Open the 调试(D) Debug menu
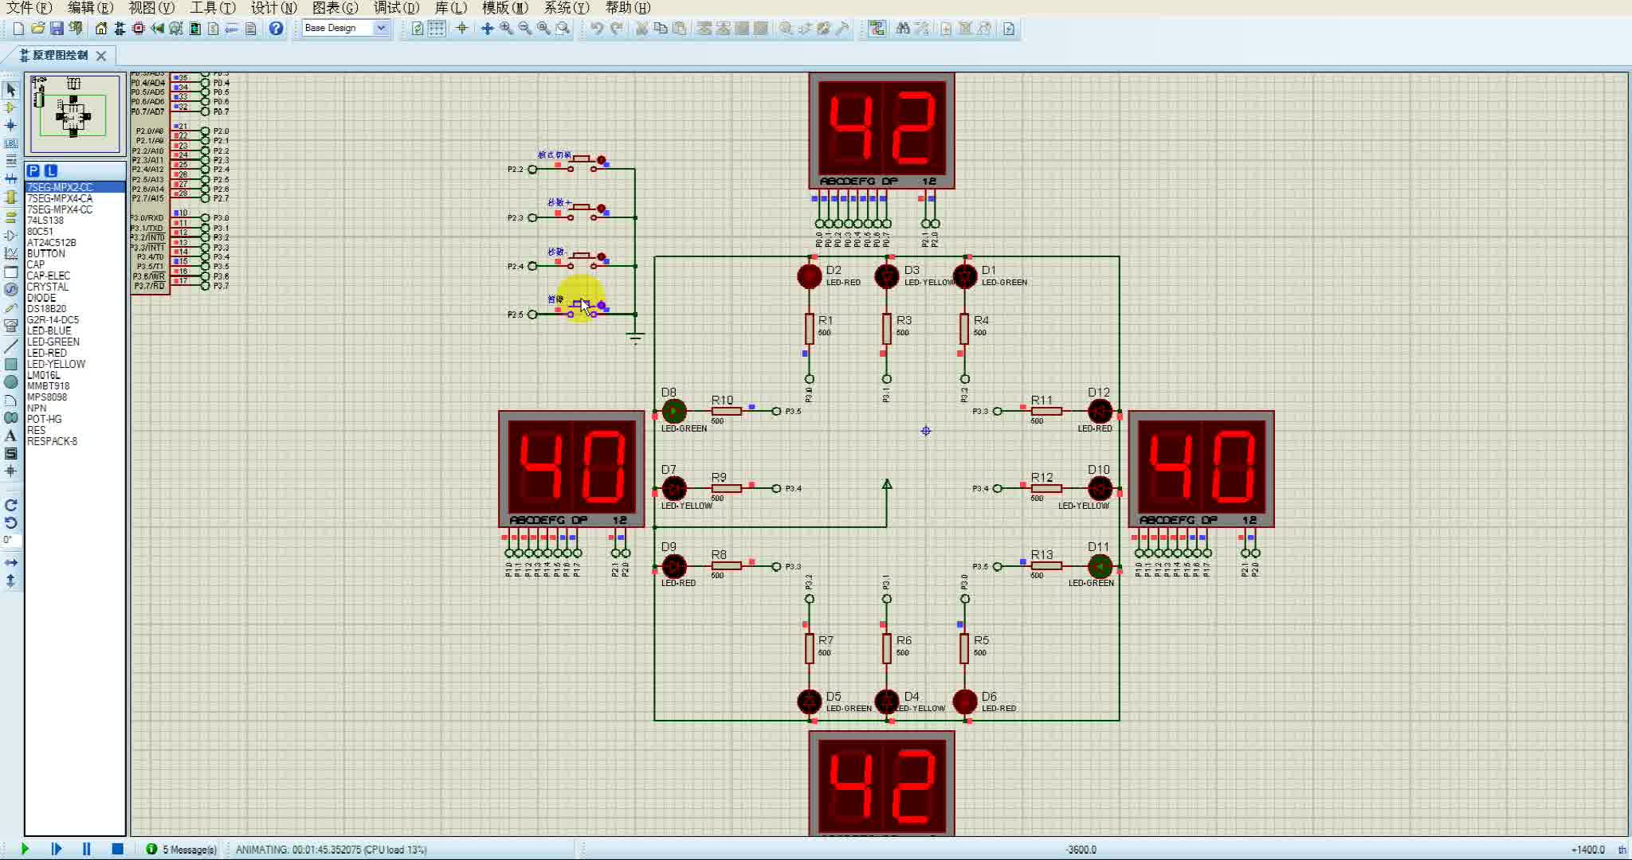This screenshot has height=860, width=1632. click(x=396, y=7)
